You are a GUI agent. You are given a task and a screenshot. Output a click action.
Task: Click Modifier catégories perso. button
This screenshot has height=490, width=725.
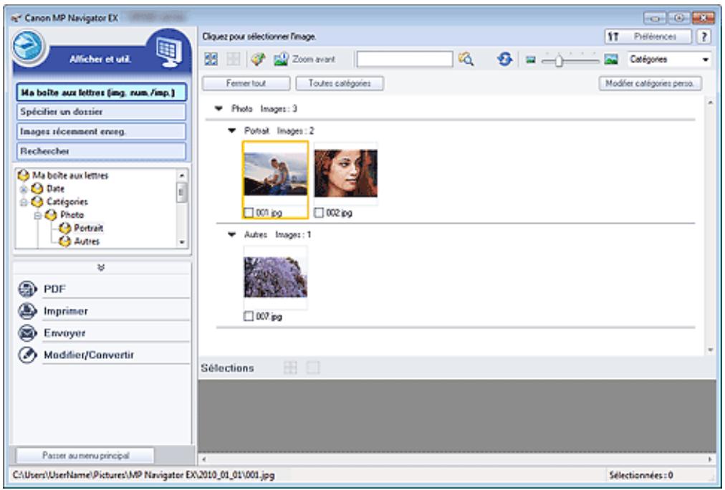(650, 83)
